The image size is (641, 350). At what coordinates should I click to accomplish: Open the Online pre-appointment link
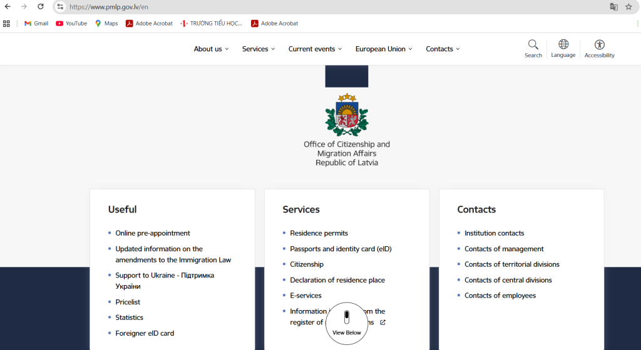(152, 233)
